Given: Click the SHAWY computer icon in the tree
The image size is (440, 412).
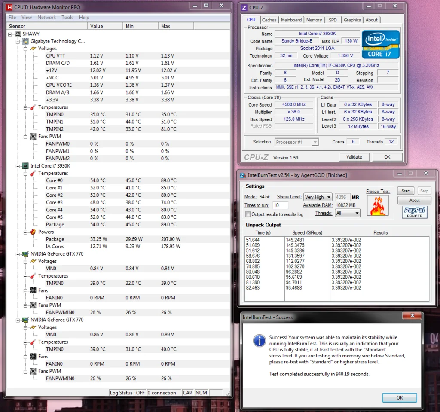Looking at the screenshot, I should tap(18, 34).
